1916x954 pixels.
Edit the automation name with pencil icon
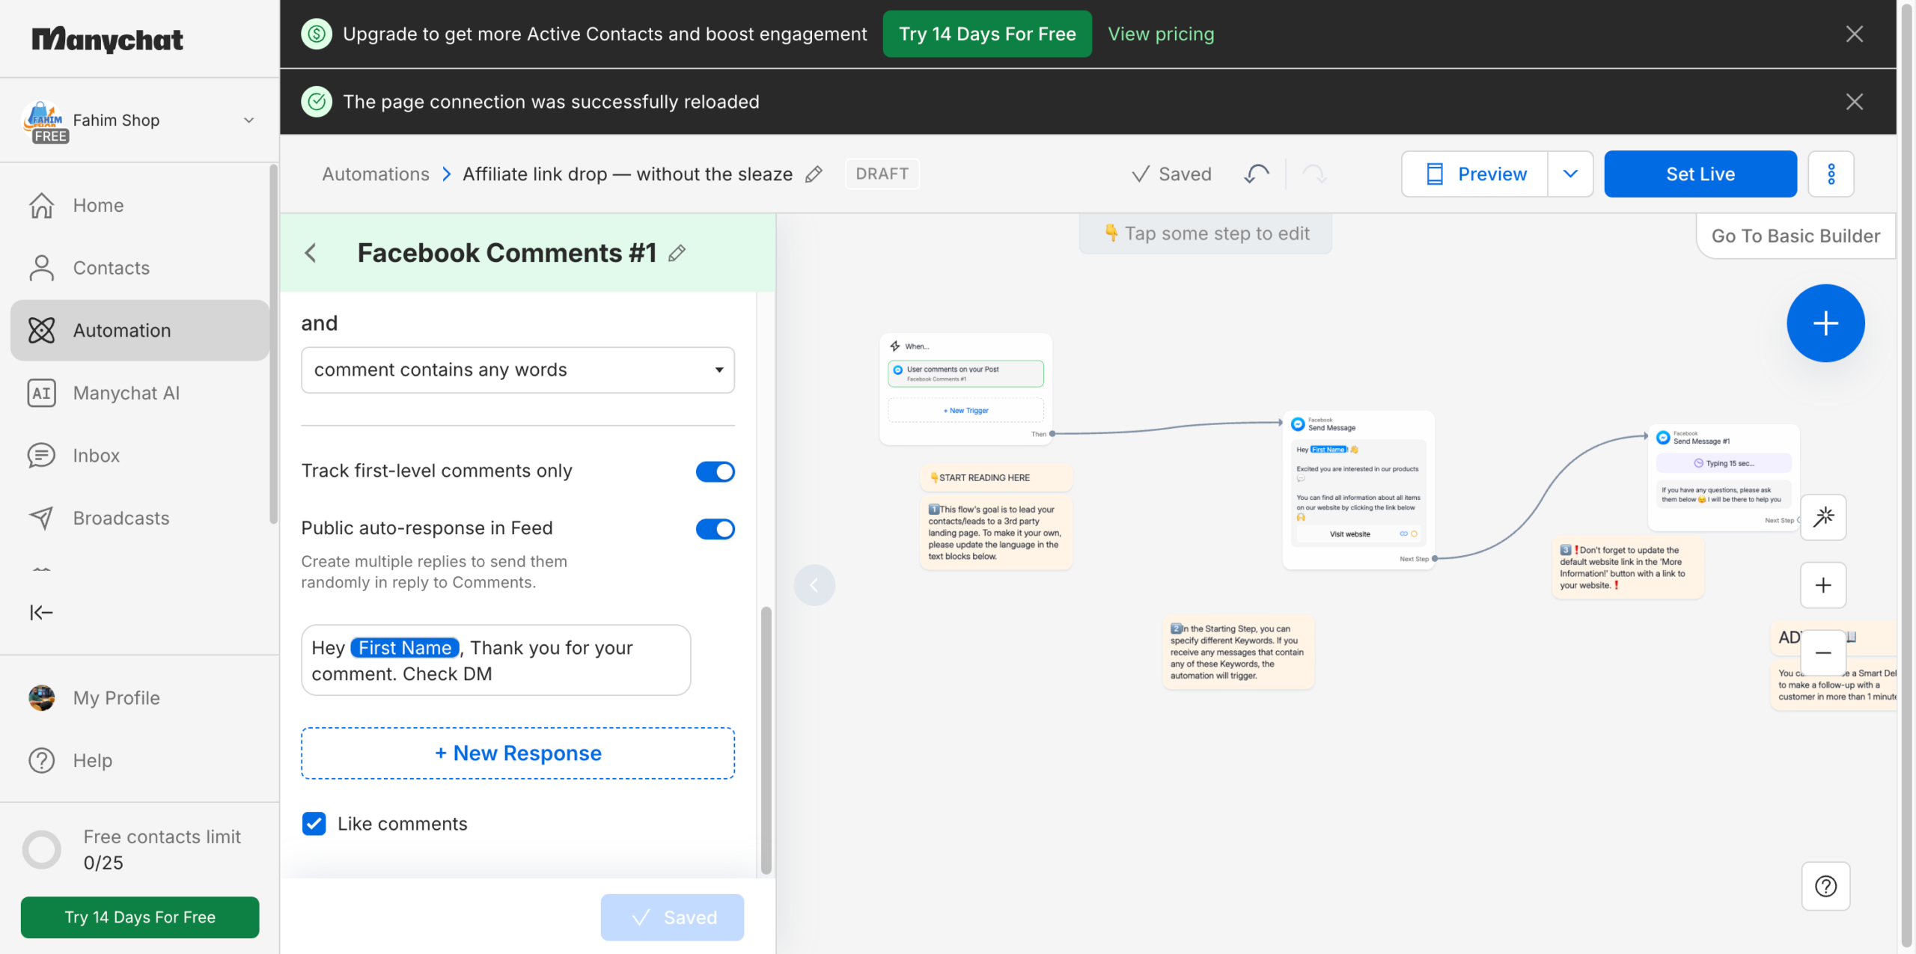pos(814,174)
